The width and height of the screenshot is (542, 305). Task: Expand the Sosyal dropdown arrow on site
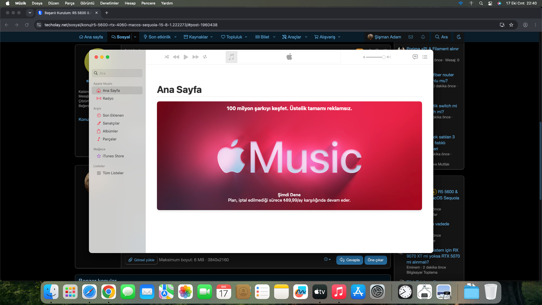(135, 37)
